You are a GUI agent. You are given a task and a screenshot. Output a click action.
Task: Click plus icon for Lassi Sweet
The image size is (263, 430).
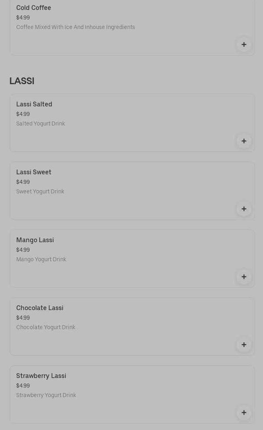click(244, 209)
